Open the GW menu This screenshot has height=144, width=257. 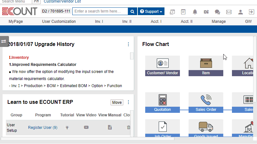(248, 22)
